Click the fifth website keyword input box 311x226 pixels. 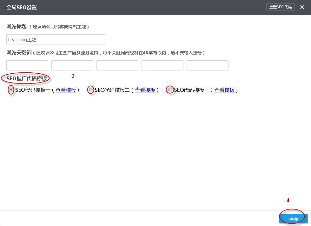point(207,65)
